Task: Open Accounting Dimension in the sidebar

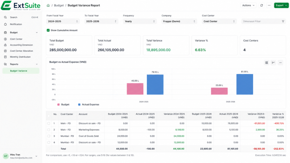Action: pos(21,45)
